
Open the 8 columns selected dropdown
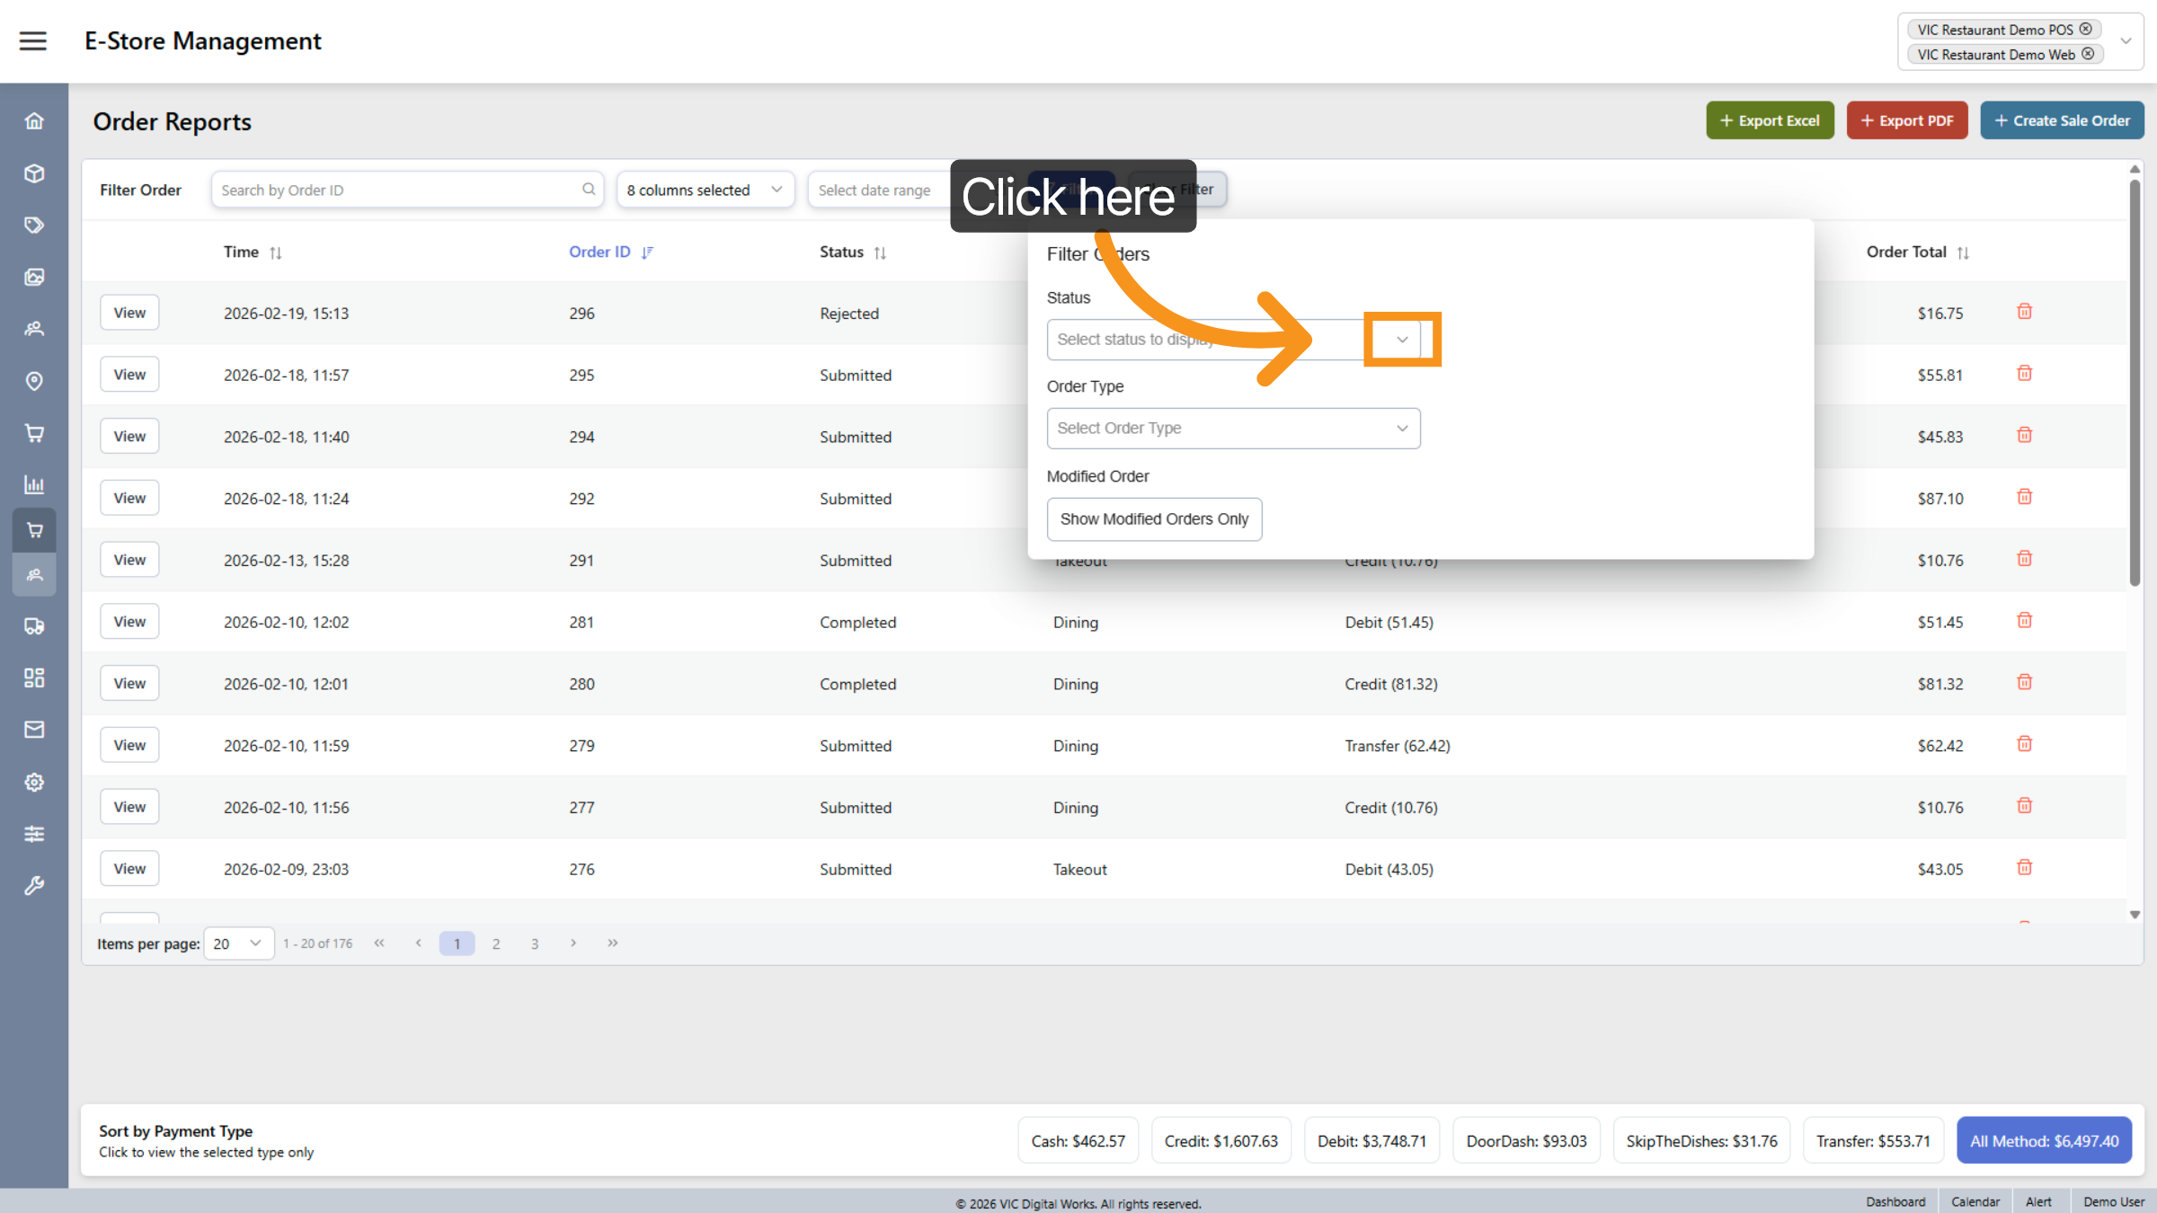pos(705,190)
